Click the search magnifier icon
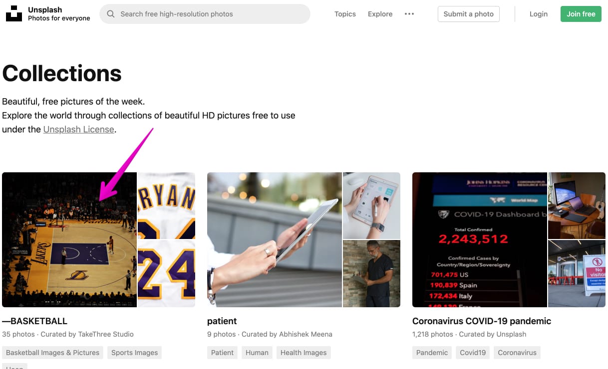The width and height of the screenshot is (608, 369). tap(111, 14)
